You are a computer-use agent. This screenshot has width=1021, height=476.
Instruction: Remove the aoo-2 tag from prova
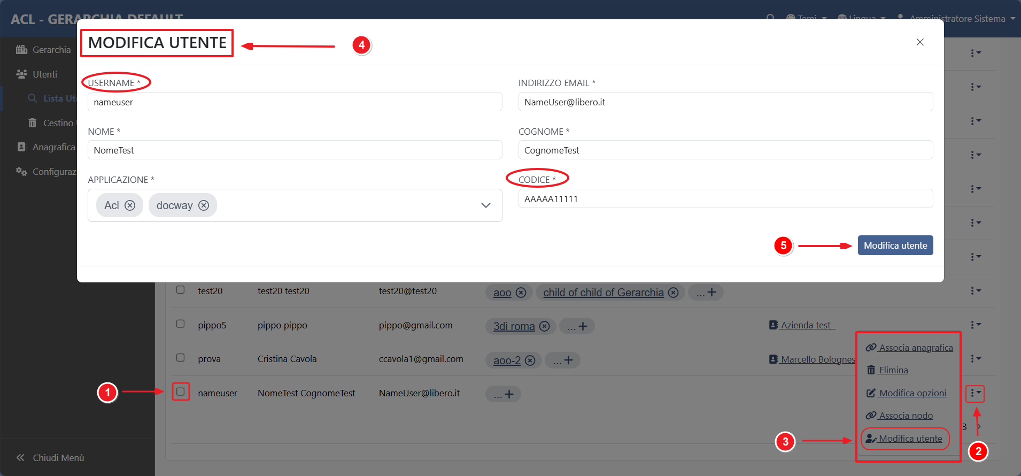pyautogui.click(x=530, y=360)
